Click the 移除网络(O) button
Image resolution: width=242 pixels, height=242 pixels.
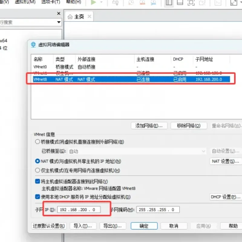pos(189,126)
